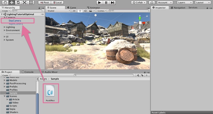
Task: Select the Models folder
Action: pos(13,80)
